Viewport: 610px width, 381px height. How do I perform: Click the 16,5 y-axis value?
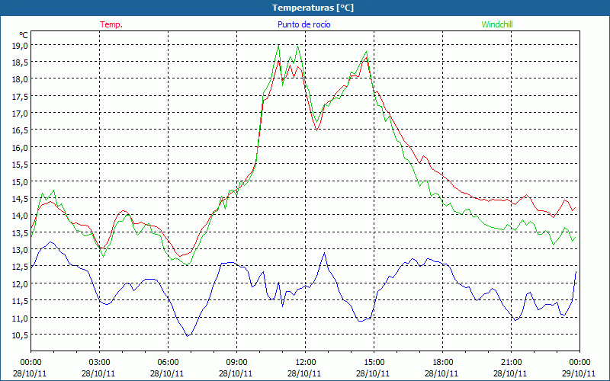click(x=21, y=130)
